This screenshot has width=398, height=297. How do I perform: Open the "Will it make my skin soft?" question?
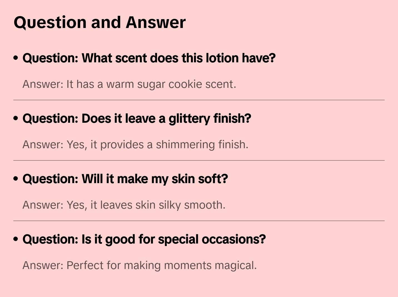125,179
